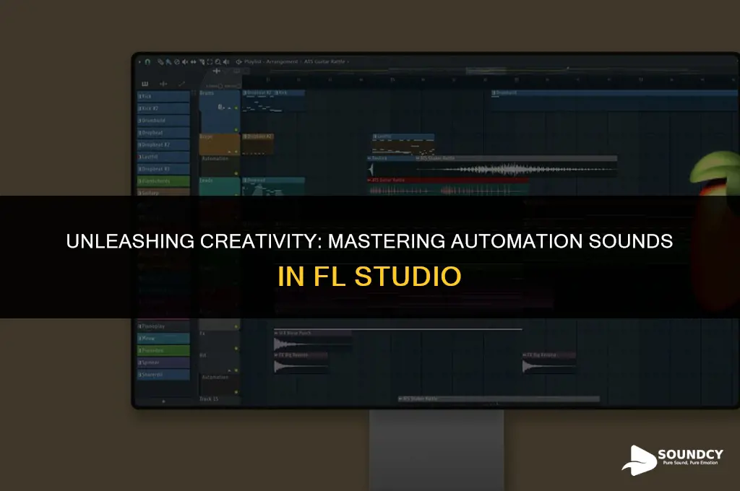Select the Snareroll pattern
Image resolution: width=740 pixels, height=491 pixels.
pyautogui.click(x=163, y=375)
